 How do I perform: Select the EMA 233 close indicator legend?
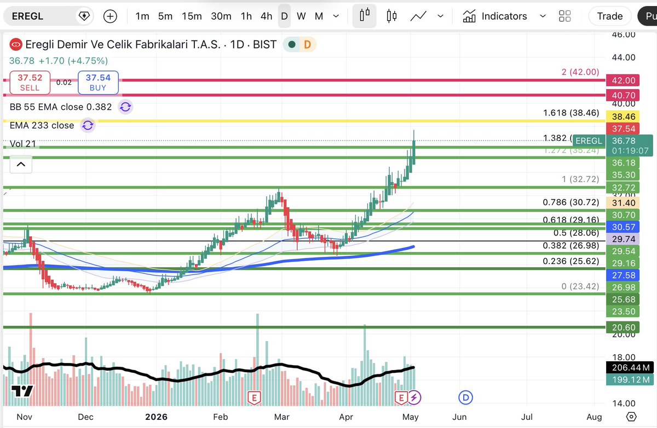pyautogui.click(x=42, y=126)
